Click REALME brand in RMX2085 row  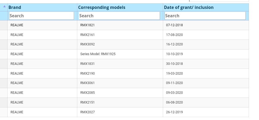[x=17, y=93]
